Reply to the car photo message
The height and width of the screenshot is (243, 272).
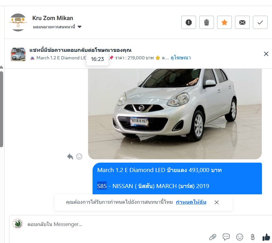coord(70,157)
